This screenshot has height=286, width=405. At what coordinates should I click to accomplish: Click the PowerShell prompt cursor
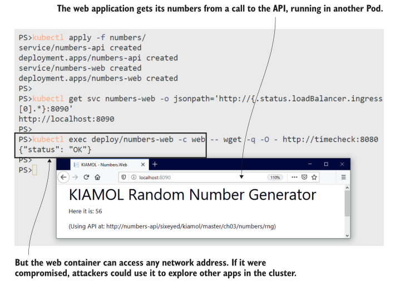click(x=34, y=170)
